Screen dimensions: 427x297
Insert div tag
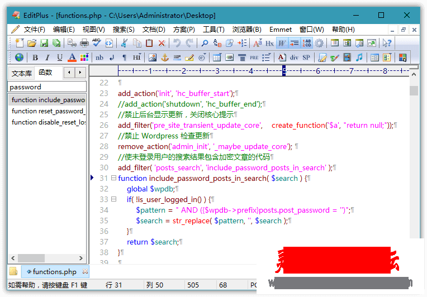click(294, 58)
